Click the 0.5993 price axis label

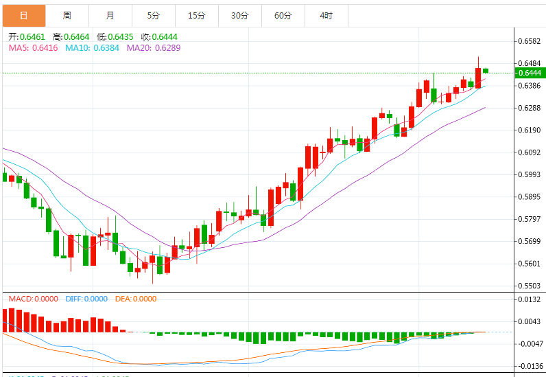click(x=530, y=174)
